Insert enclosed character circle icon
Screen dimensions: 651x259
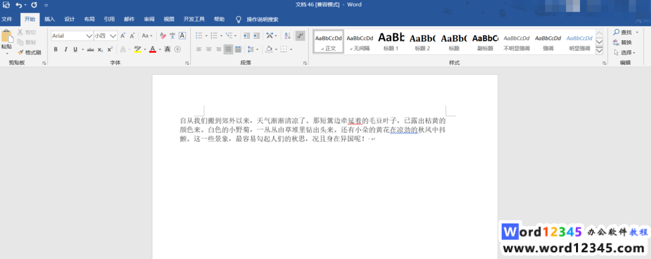(x=177, y=50)
